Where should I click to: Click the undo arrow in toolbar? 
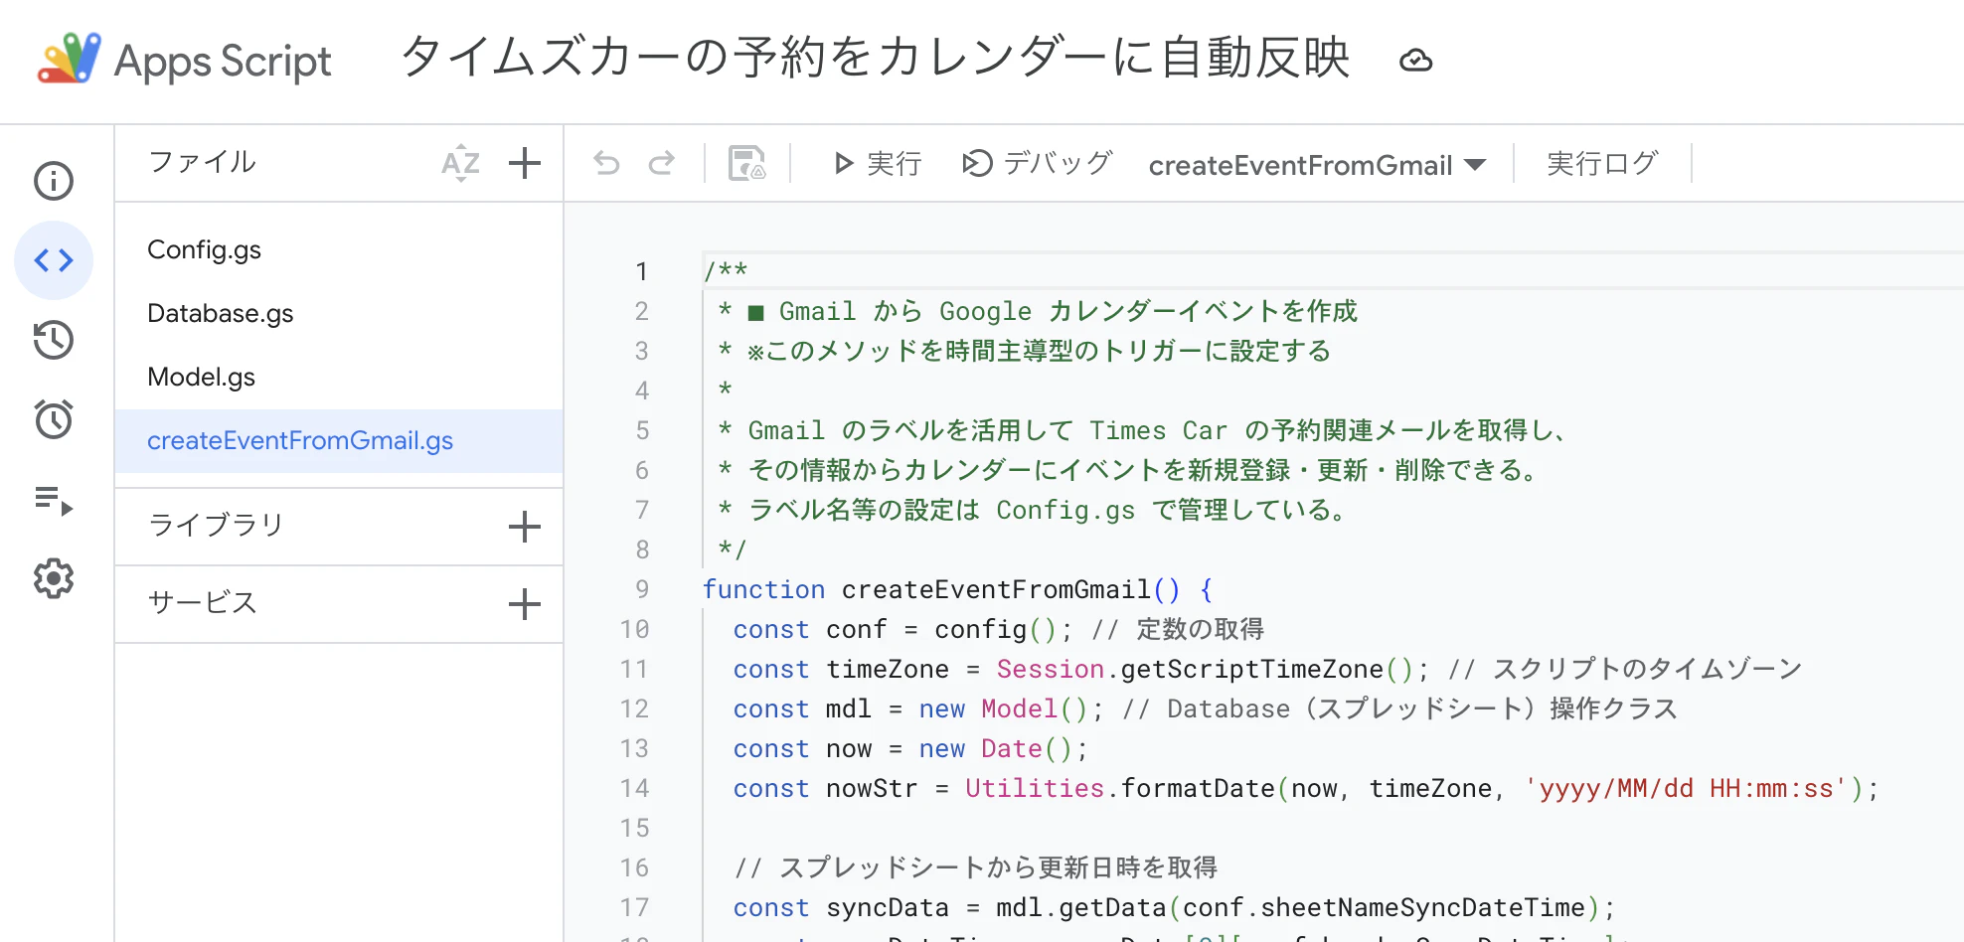click(x=606, y=163)
